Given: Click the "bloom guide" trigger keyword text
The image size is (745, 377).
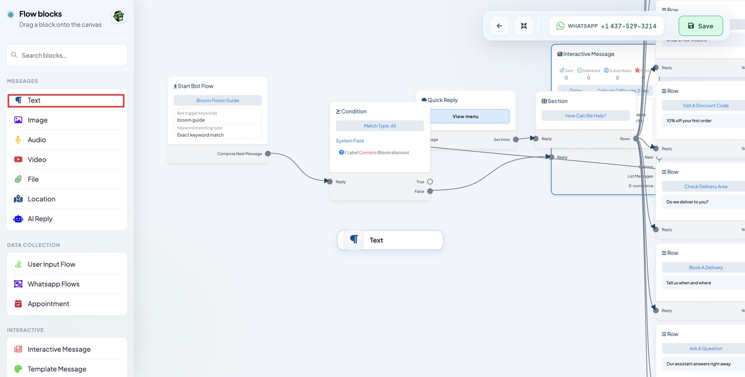Looking at the screenshot, I should (x=191, y=120).
